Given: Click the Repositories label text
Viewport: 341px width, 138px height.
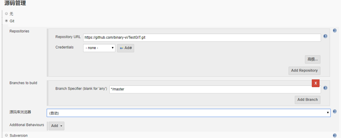Looking at the screenshot, I should pos(19,31).
